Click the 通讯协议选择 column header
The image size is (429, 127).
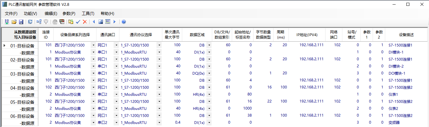(141, 35)
